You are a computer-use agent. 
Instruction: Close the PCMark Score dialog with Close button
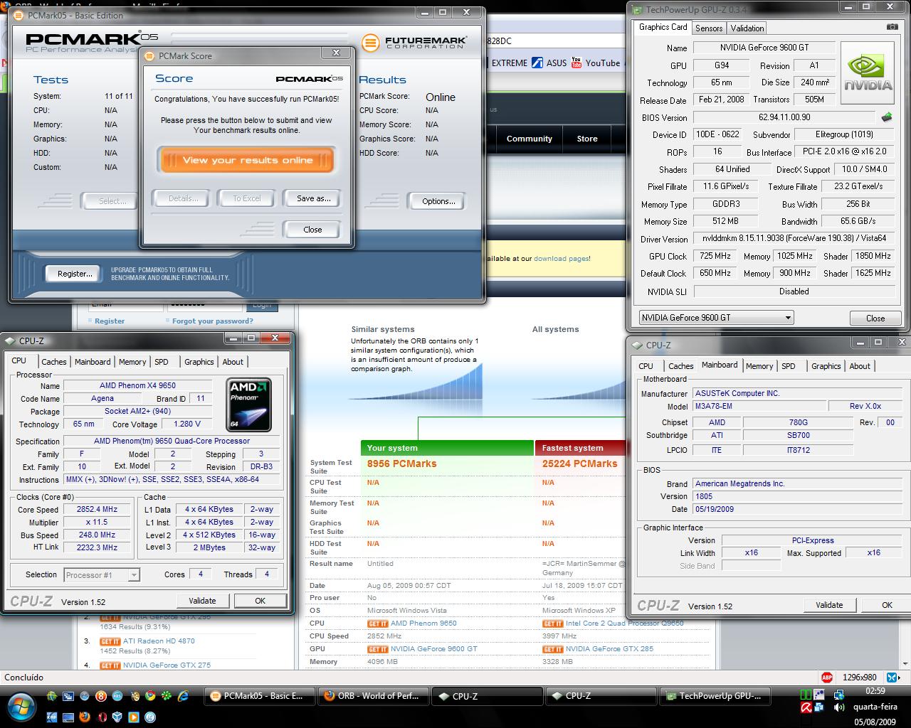(312, 230)
